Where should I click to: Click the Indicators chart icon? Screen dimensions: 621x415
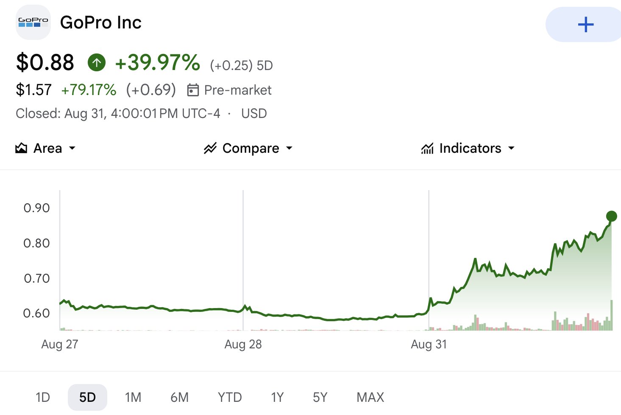point(427,148)
